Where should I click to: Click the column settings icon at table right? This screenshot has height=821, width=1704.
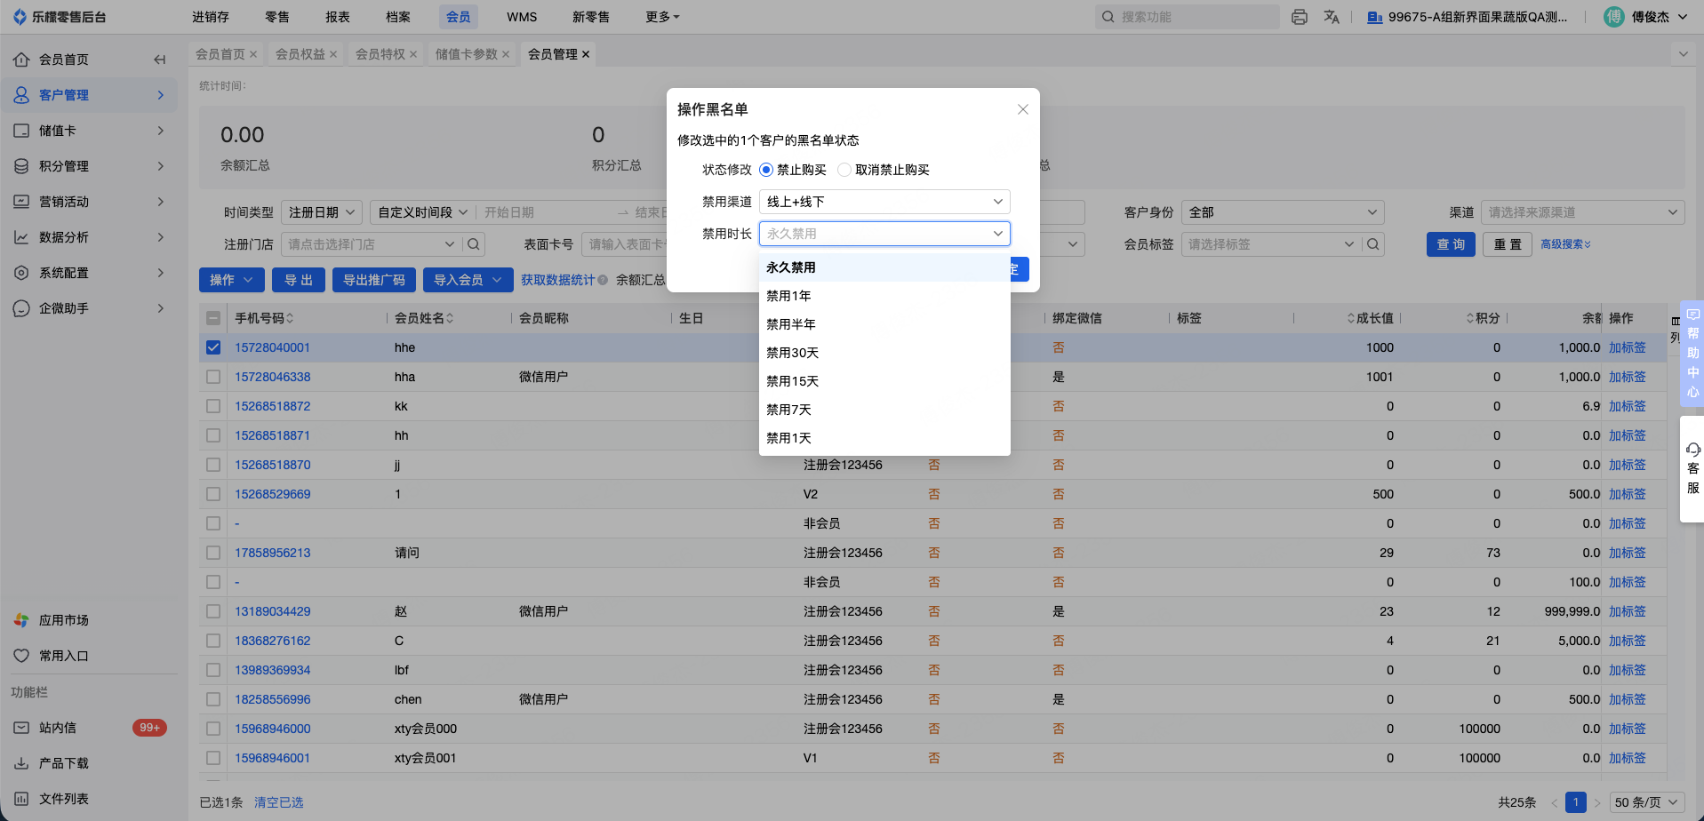(1676, 321)
